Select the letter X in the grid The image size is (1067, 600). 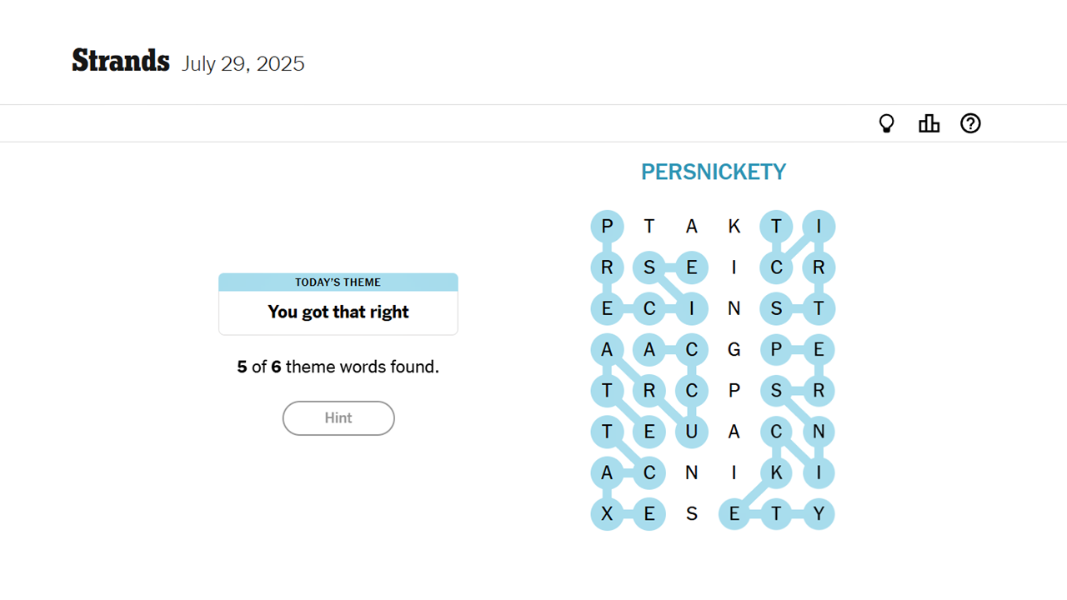pyautogui.click(x=607, y=514)
